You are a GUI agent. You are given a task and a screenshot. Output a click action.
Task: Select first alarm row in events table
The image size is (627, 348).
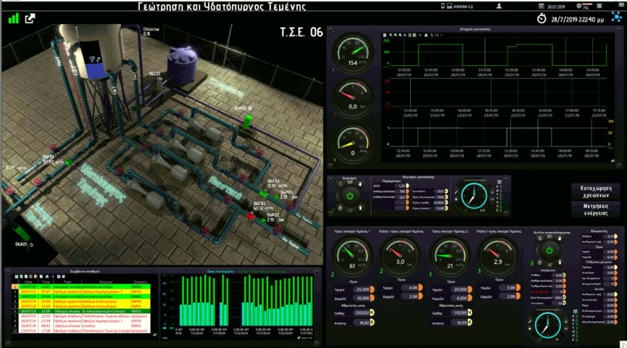click(x=80, y=286)
